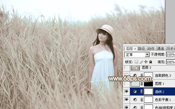
Task: Show the 选取颜色 3 layer
Action: (126, 75)
